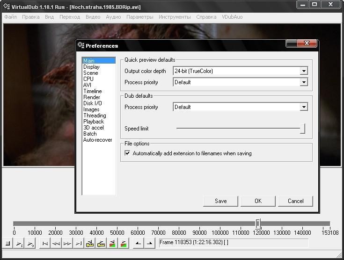The image size is (344, 260).
Task: Open Quick preview Process priority dropdown
Action: tap(304, 82)
